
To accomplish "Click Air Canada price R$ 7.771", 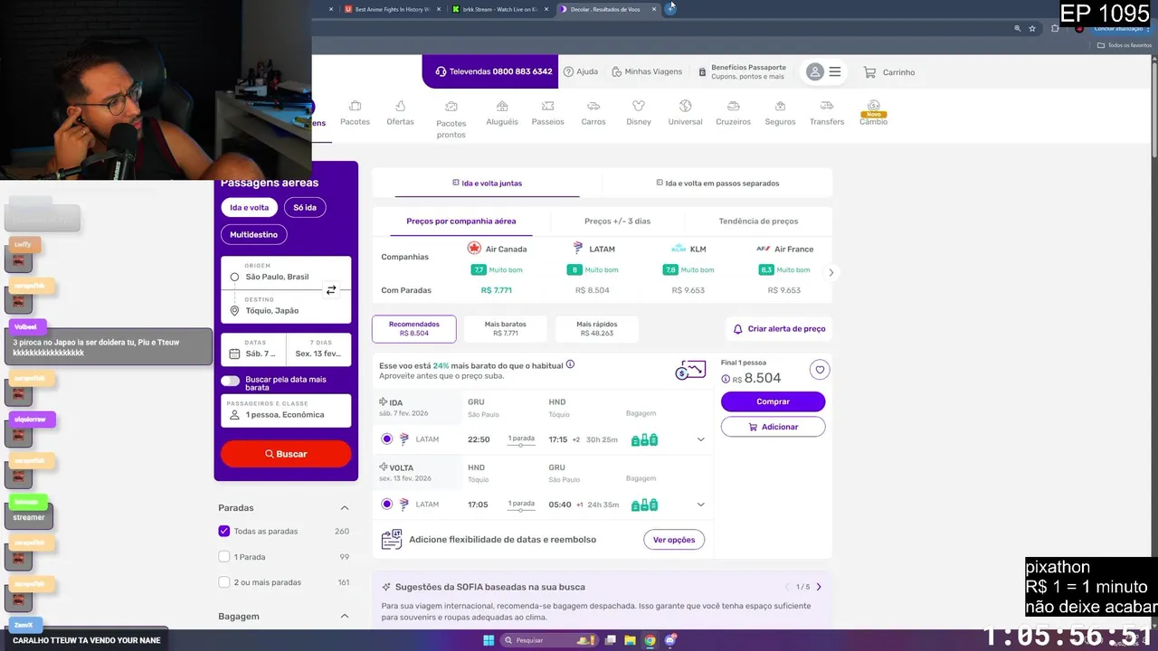I will [497, 290].
